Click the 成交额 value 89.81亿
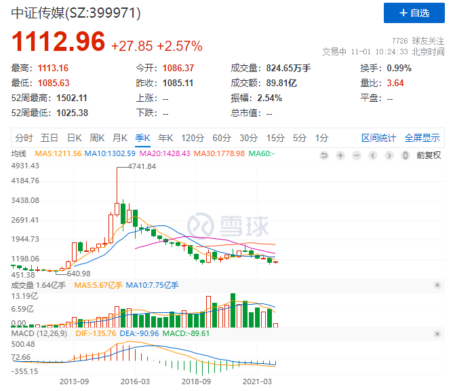 click(281, 83)
